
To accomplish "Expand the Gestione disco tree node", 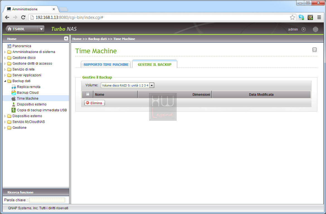I will (x=5, y=58).
